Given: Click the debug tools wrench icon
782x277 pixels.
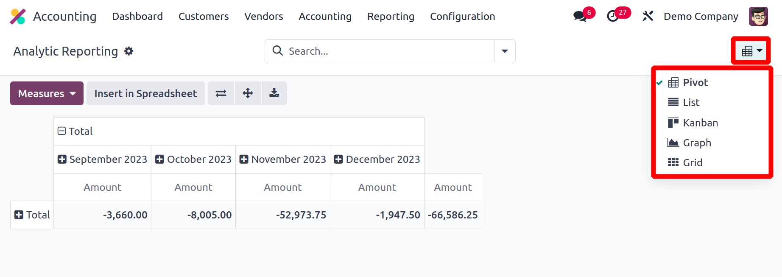Looking at the screenshot, I should [648, 17].
